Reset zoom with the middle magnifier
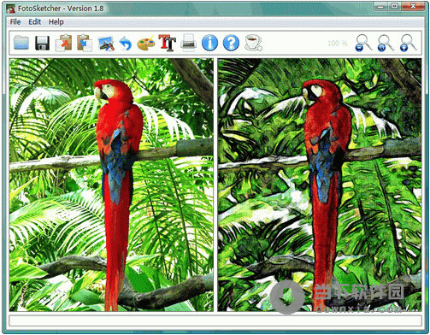This screenshot has width=430, height=335. 386,43
